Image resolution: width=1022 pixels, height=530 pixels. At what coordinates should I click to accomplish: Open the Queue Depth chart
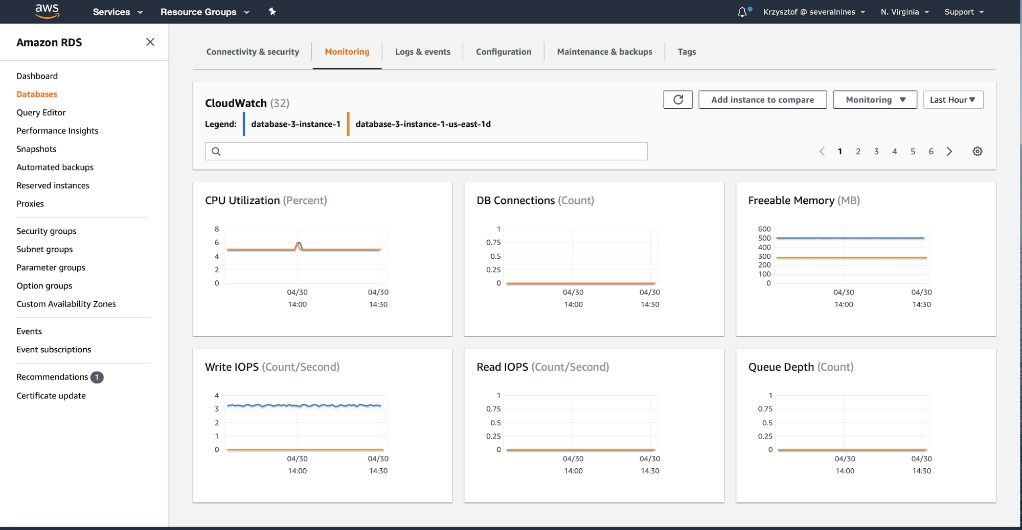click(866, 425)
